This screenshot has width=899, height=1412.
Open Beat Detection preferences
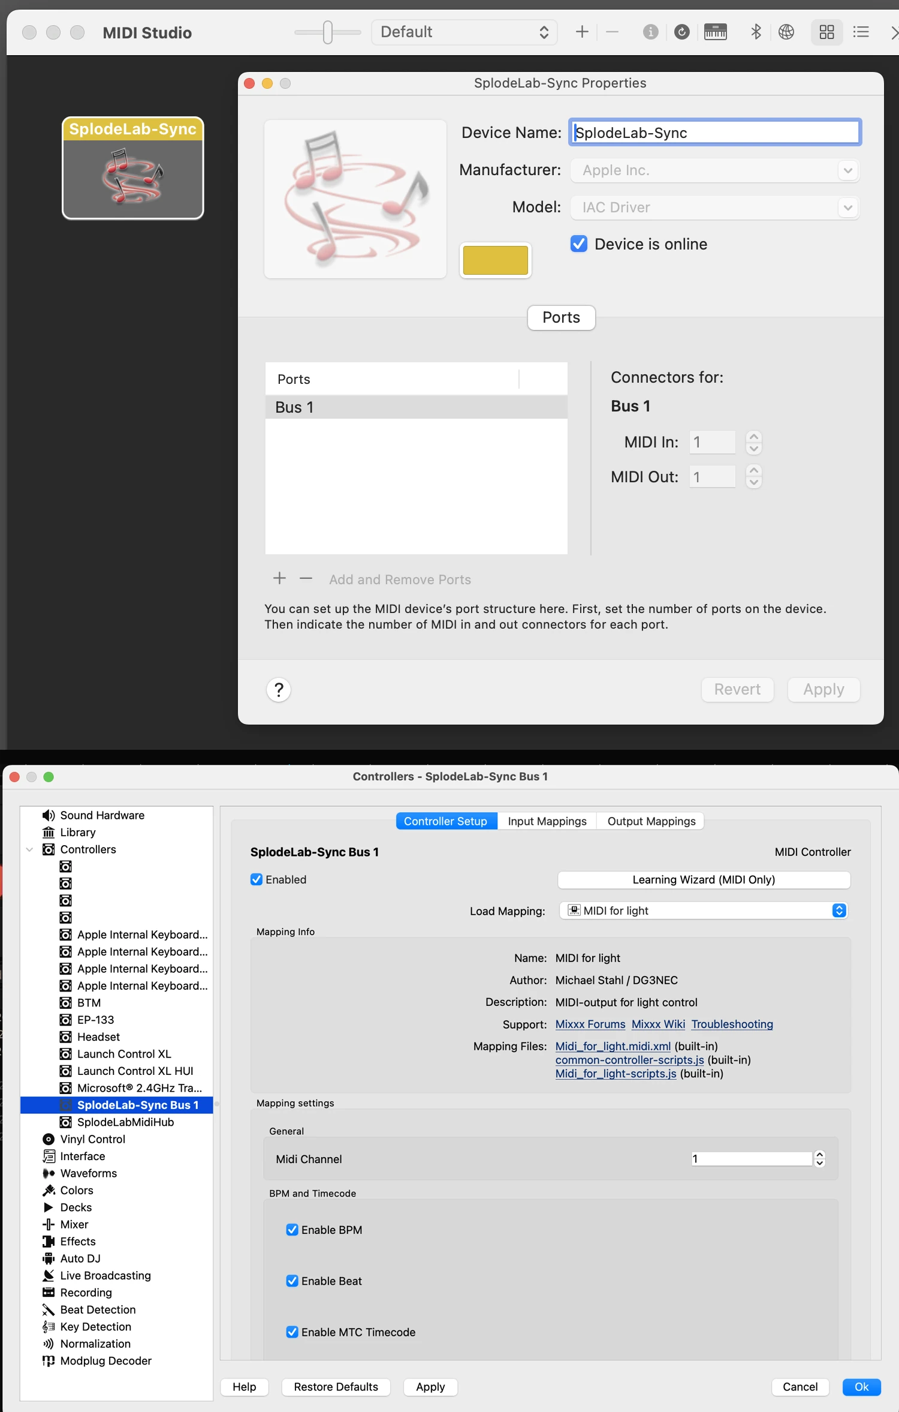point(98,1309)
